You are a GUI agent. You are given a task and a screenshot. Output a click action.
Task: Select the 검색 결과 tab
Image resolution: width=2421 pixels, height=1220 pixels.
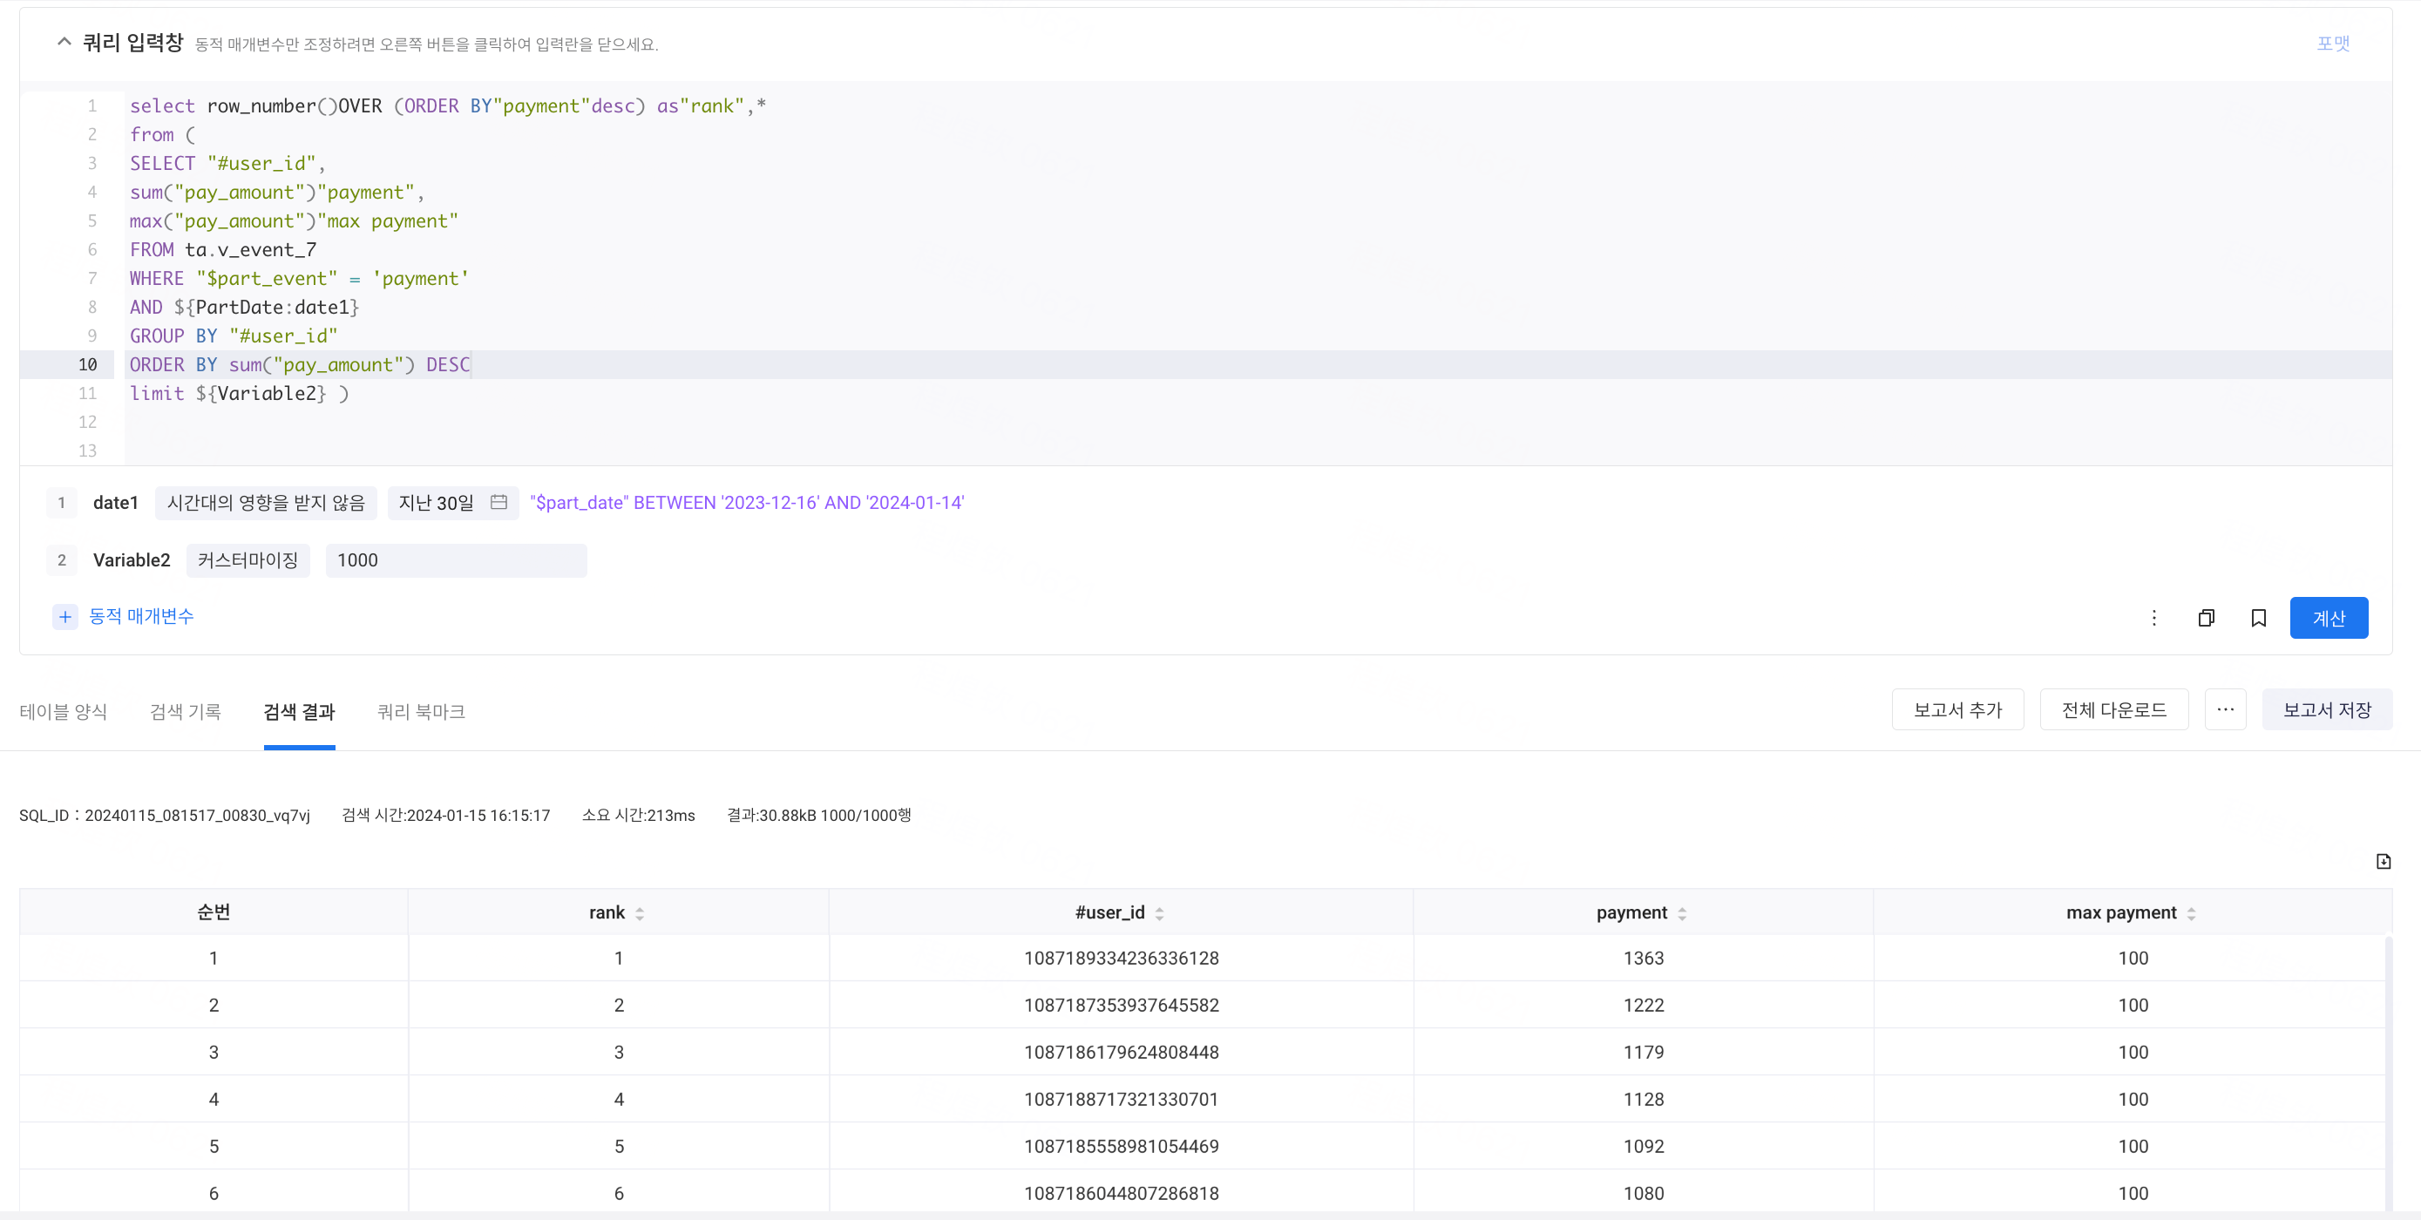click(x=299, y=711)
